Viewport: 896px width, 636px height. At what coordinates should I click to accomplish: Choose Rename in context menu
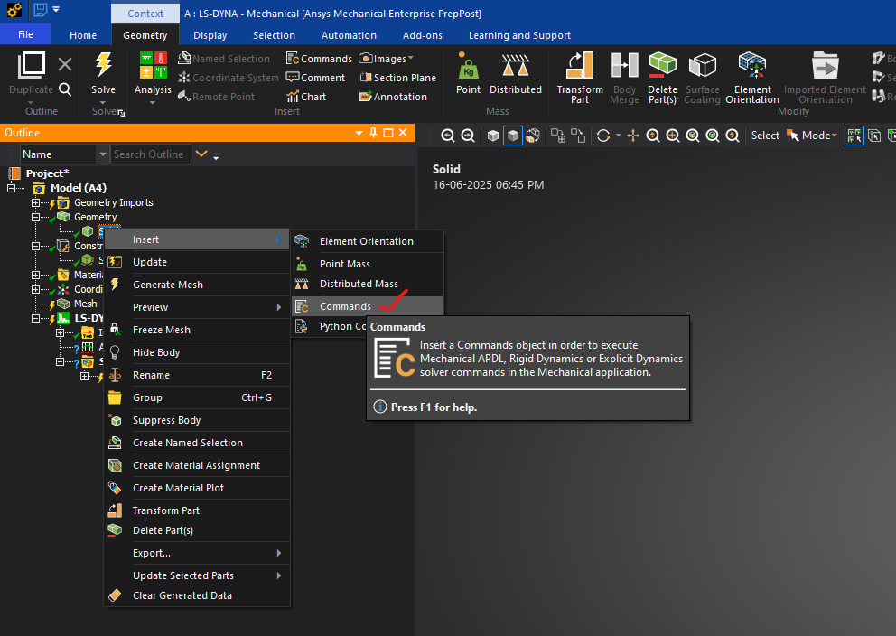point(197,375)
